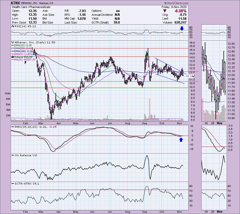Click the High: price value
This screenshot has width=240, height=214.
[33, 15]
